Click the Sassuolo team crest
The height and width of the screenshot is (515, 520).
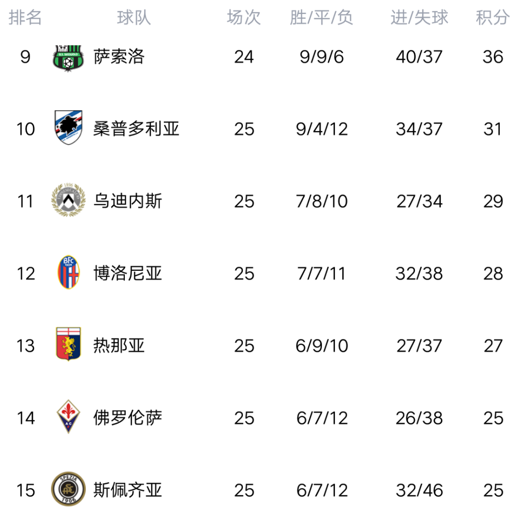click(x=68, y=57)
